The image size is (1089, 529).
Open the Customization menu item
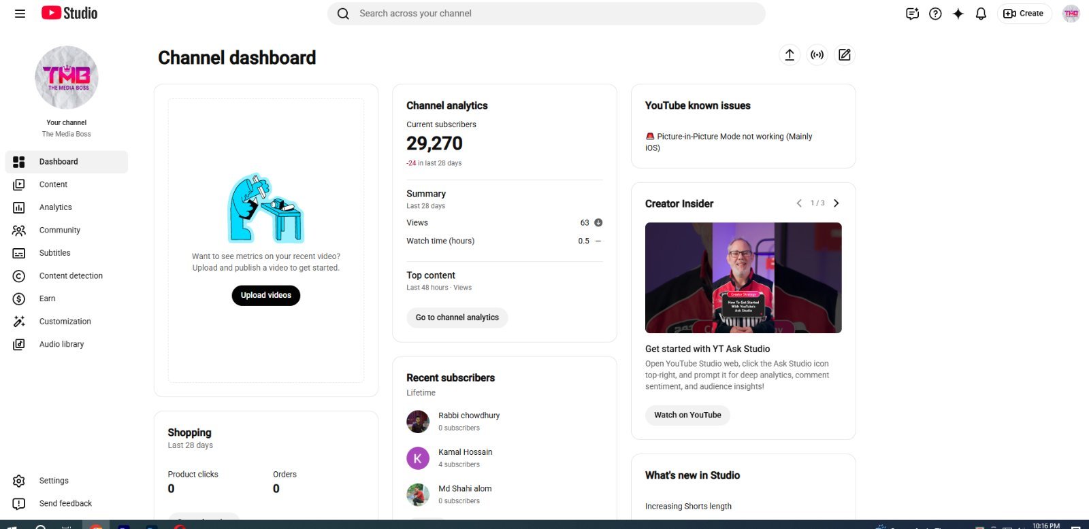click(67, 322)
